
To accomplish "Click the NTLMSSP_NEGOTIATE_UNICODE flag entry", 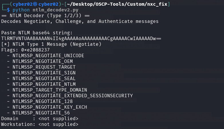I will click(x=48, y=55).
